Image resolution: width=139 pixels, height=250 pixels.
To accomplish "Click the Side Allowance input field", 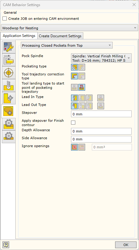I will coord(101,139).
